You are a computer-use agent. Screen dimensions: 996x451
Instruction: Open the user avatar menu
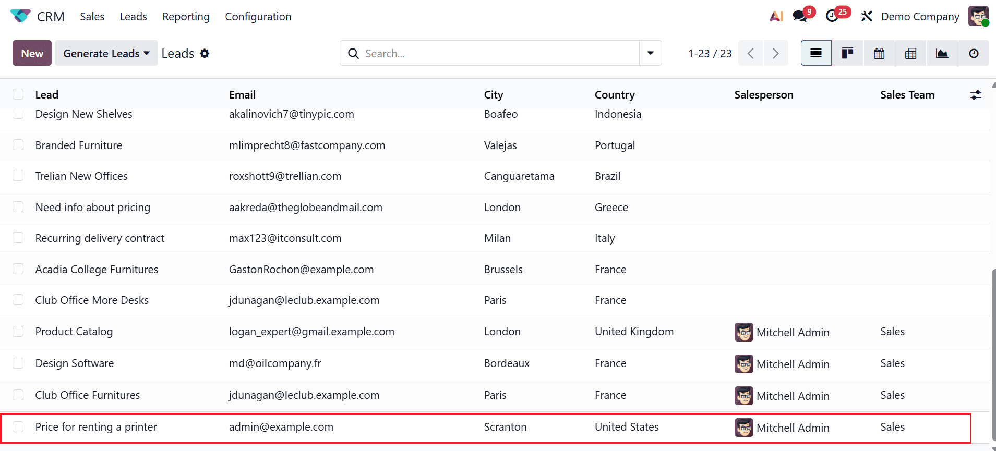click(978, 16)
